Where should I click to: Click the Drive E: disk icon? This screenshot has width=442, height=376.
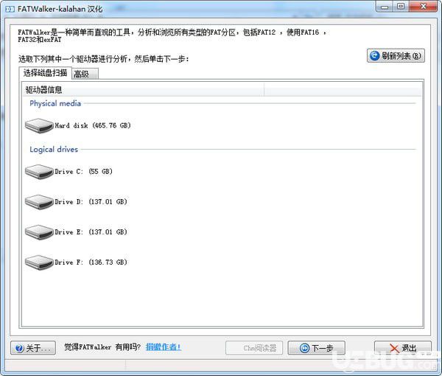pyautogui.click(x=39, y=232)
